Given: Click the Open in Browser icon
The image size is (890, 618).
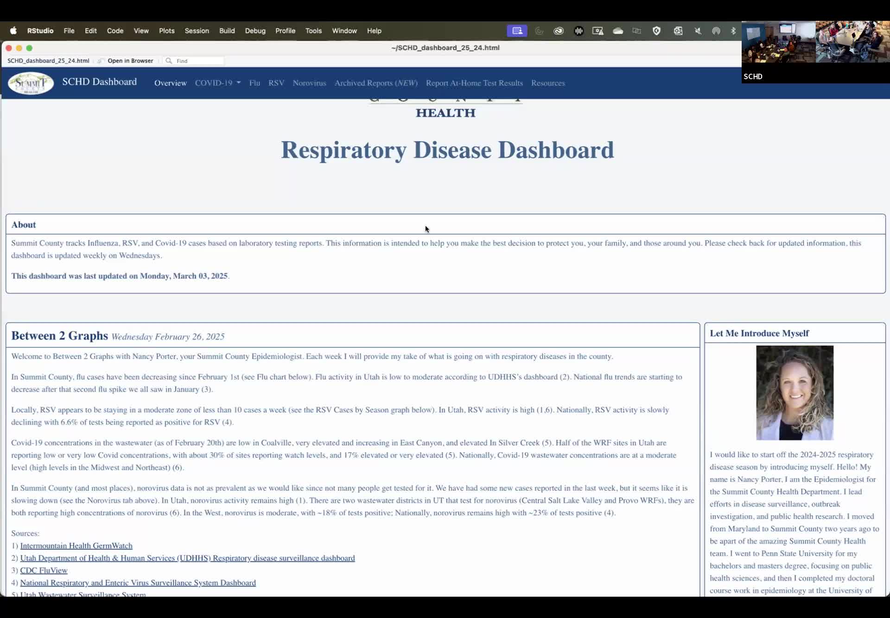Looking at the screenshot, I should 101,61.
